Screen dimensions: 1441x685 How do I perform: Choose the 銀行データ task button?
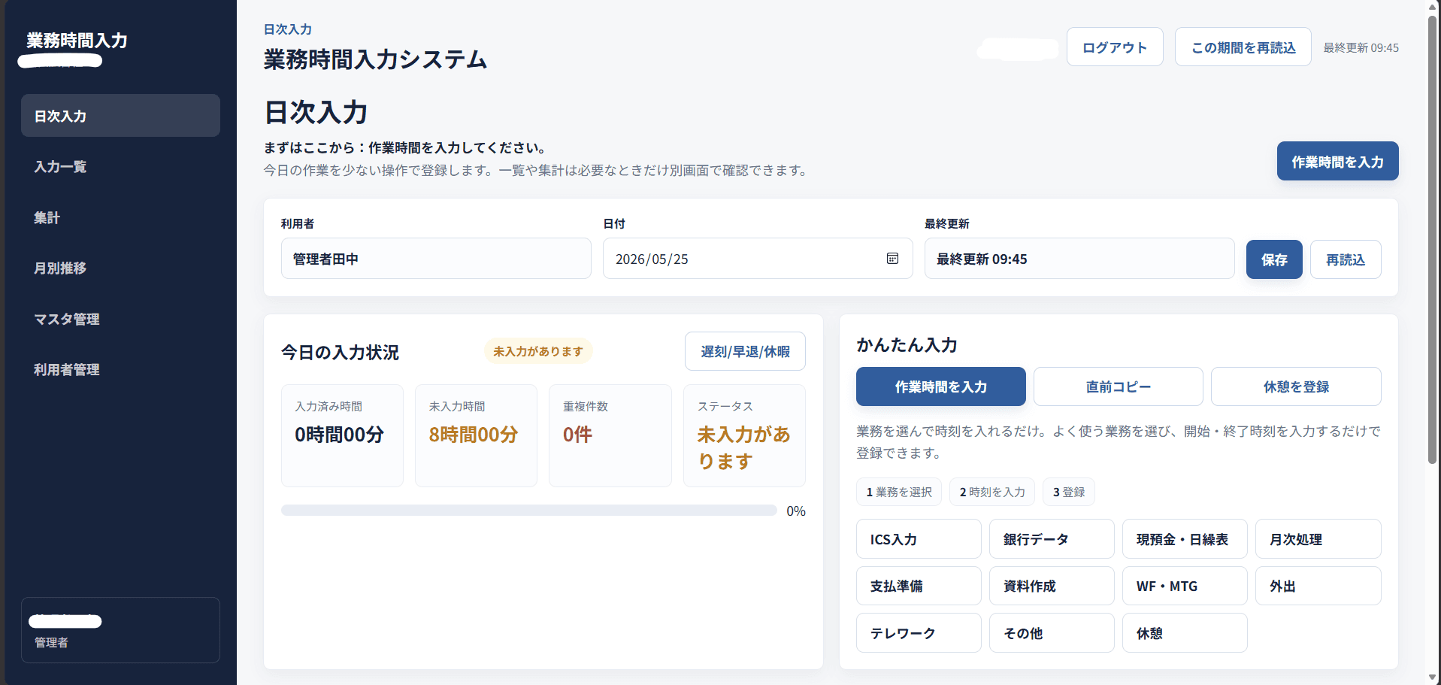(1052, 539)
